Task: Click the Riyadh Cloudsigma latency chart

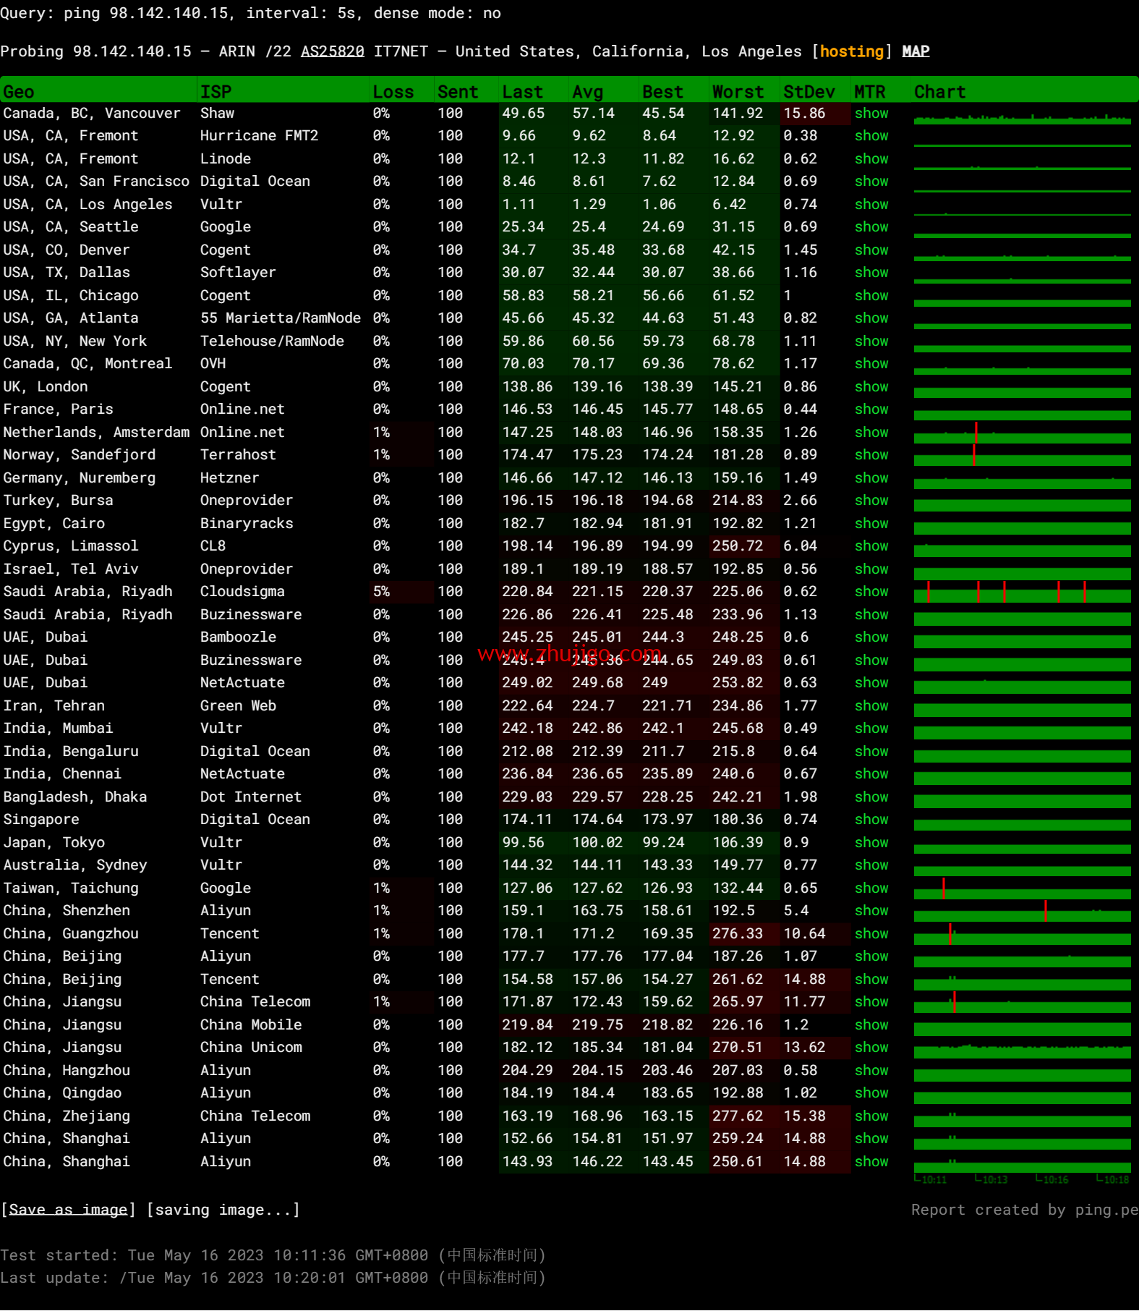Action: [x=1022, y=592]
